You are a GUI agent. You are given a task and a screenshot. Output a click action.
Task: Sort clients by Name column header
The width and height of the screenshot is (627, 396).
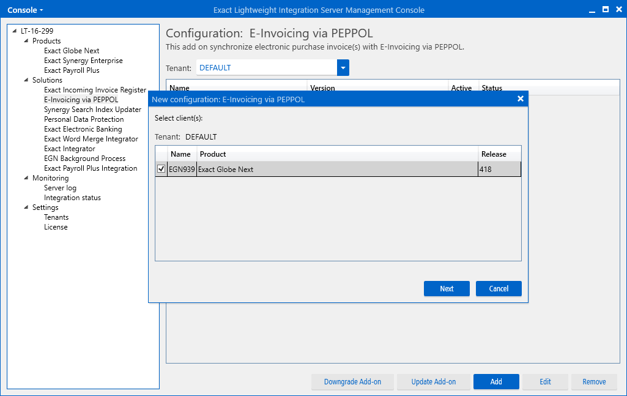(x=182, y=154)
